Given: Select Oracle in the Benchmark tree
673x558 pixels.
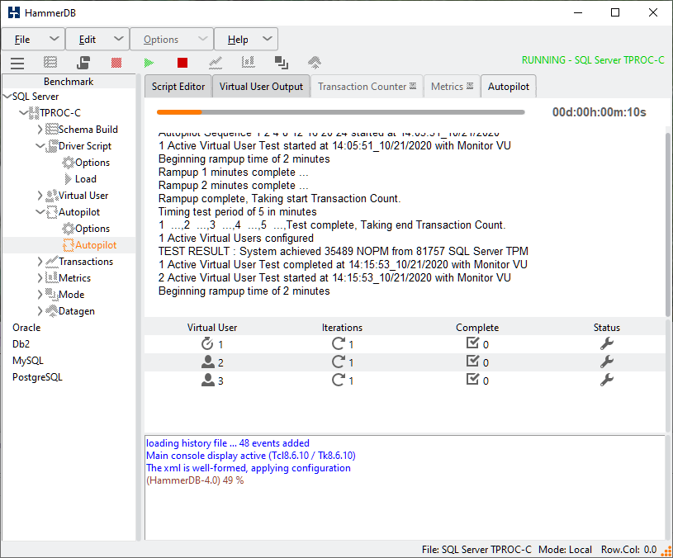Looking at the screenshot, I should click(x=26, y=328).
